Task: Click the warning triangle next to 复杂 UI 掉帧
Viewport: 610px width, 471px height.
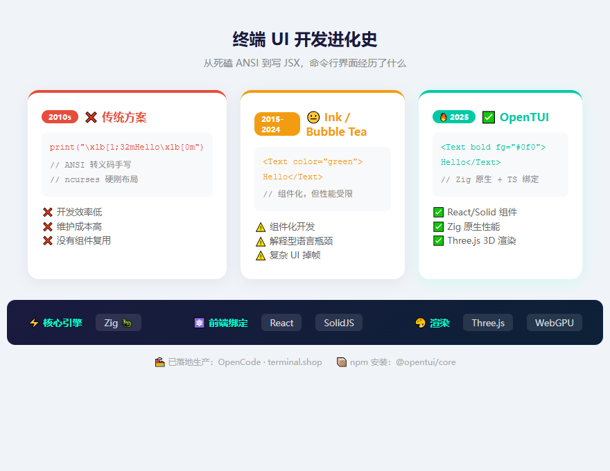Action: coord(261,256)
